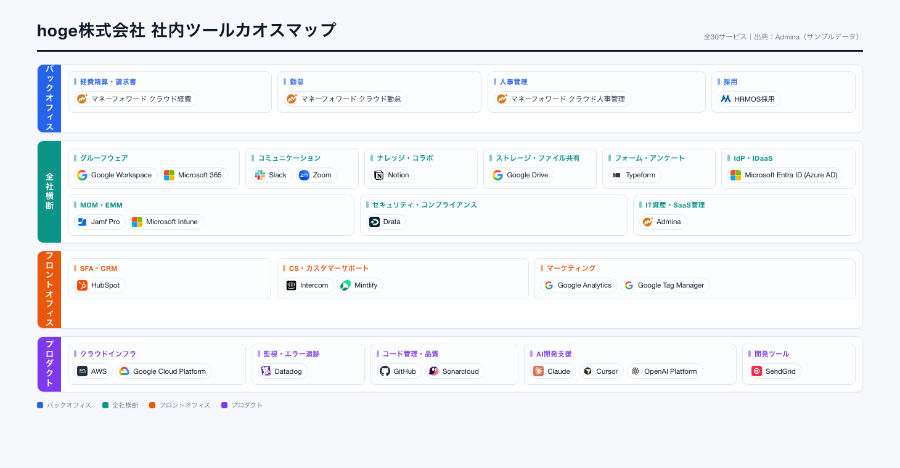Screen dimensions: 900x468
Task: Click the 勤怠 section heading
Action: point(297,82)
